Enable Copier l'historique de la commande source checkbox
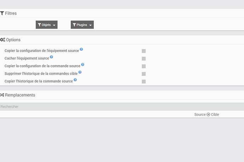Screen dimensions: 244x162 tap(144, 82)
